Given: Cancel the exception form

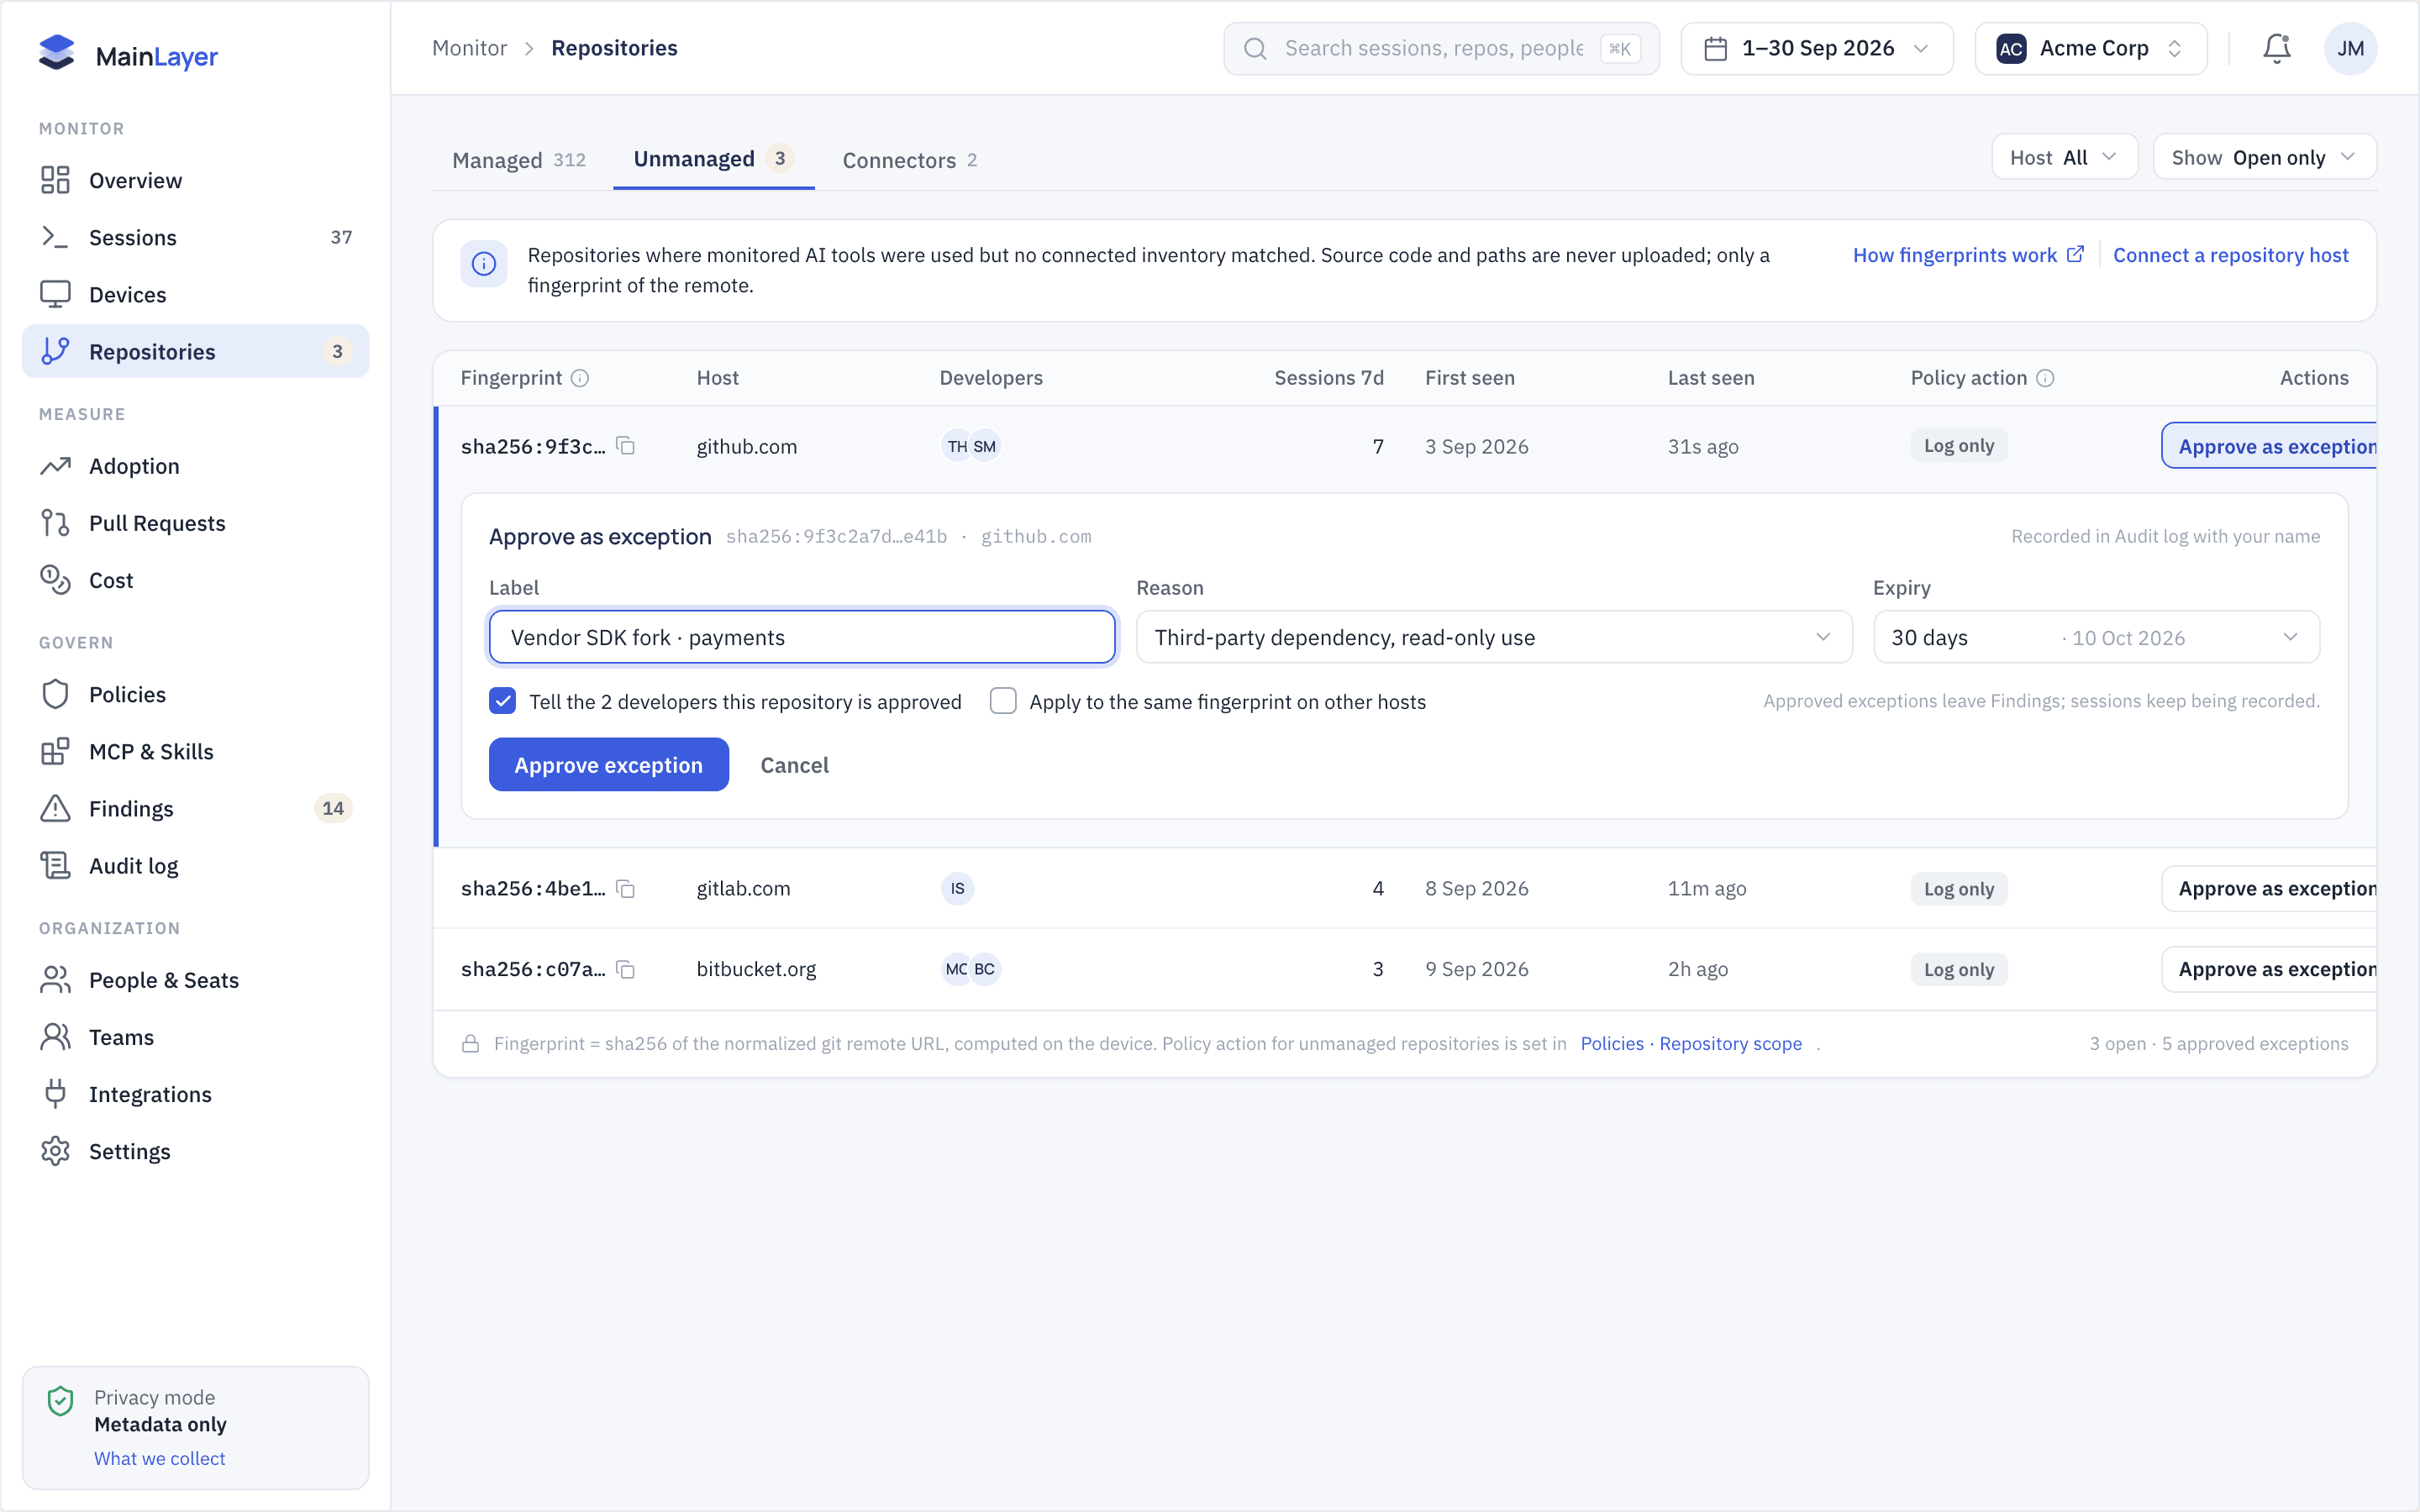Looking at the screenshot, I should coord(794,765).
